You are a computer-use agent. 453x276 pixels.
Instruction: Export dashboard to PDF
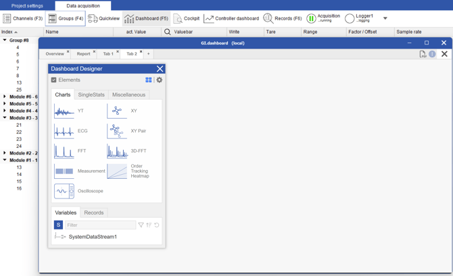[x=423, y=54]
